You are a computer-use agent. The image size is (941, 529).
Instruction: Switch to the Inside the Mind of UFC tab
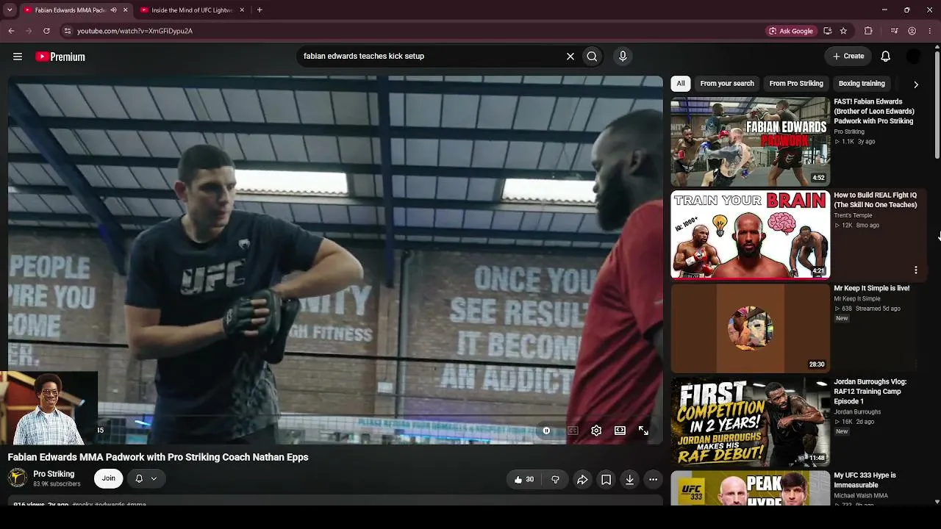pyautogui.click(x=192, y=10)
